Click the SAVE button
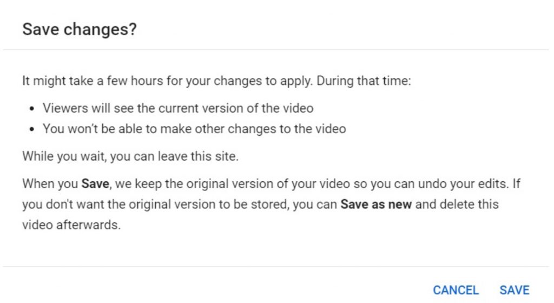 pyautogui.click(x=514, y=290)
